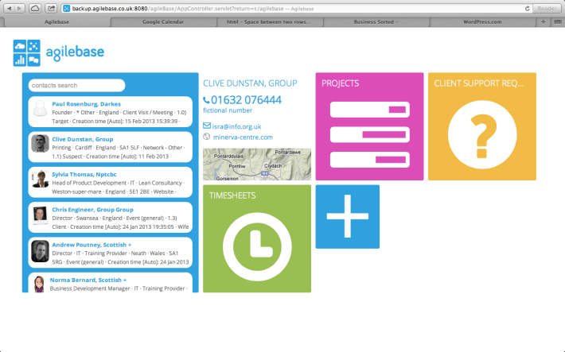Click the clock icon in Timesheets tile
Screen dimensions: 565x352
click(x=257, y=247)
